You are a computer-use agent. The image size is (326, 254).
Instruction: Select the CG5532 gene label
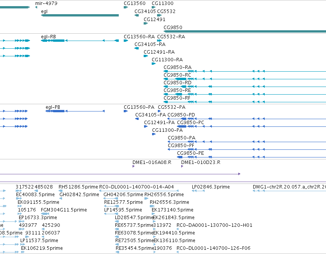[x=166, y=11]
